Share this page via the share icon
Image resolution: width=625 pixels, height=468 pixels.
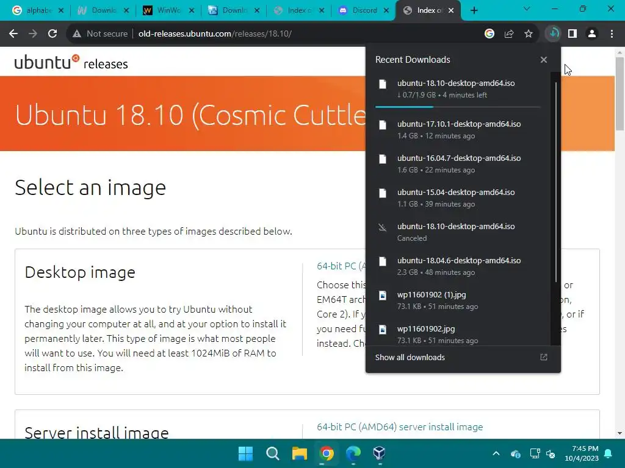click(x=509, y=34)
